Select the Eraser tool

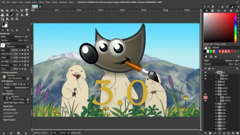(x=17, y=15)
